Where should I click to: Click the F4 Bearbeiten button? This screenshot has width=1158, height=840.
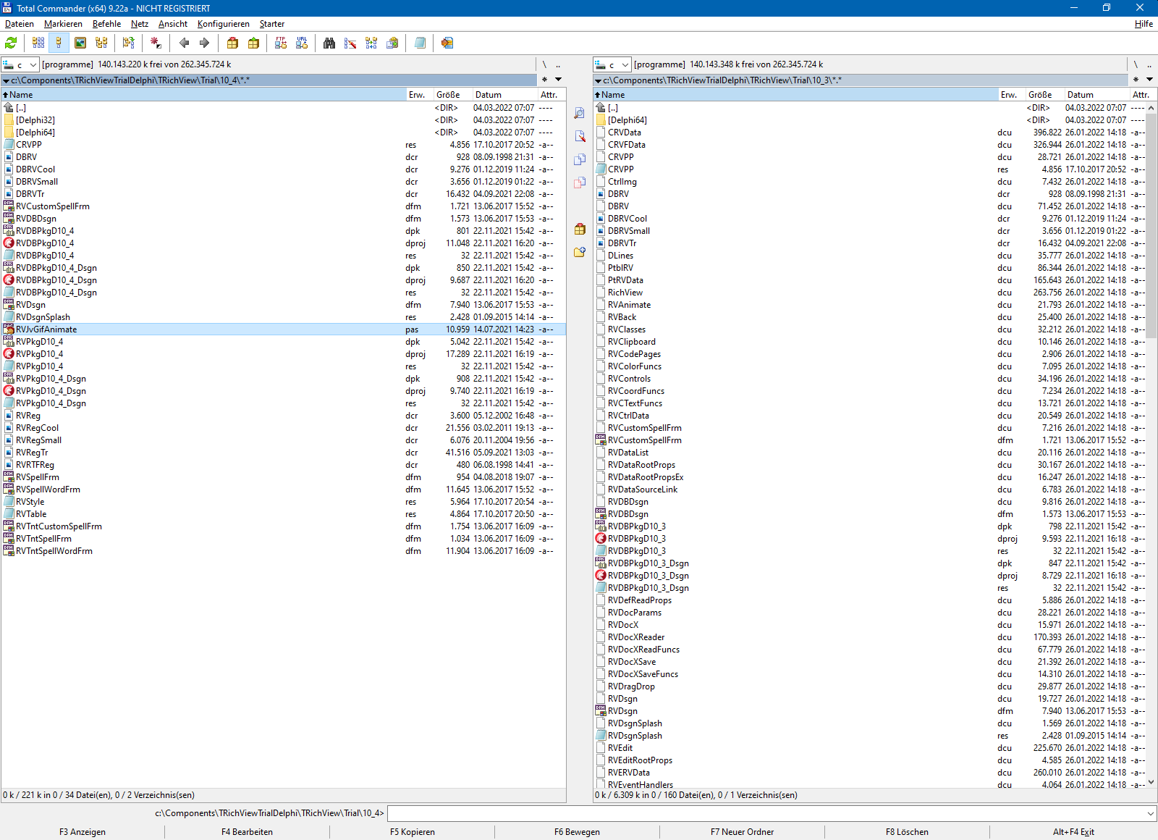click(x=248, y=832)
